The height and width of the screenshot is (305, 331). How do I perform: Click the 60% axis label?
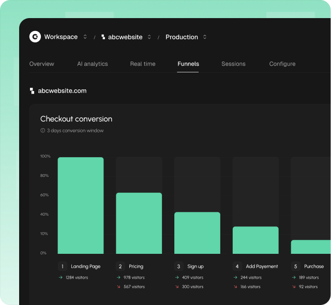(x=44, y=195)
